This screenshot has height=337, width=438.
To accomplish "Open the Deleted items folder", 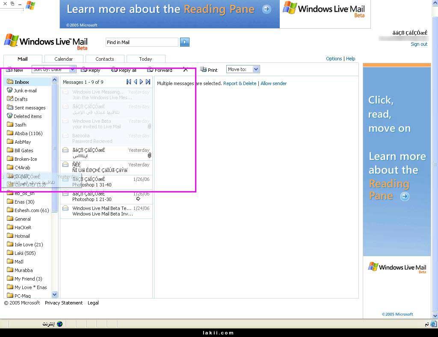I will coord(24,116).
